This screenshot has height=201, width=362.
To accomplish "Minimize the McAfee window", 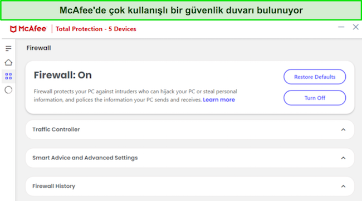I will tap(341, 27).
